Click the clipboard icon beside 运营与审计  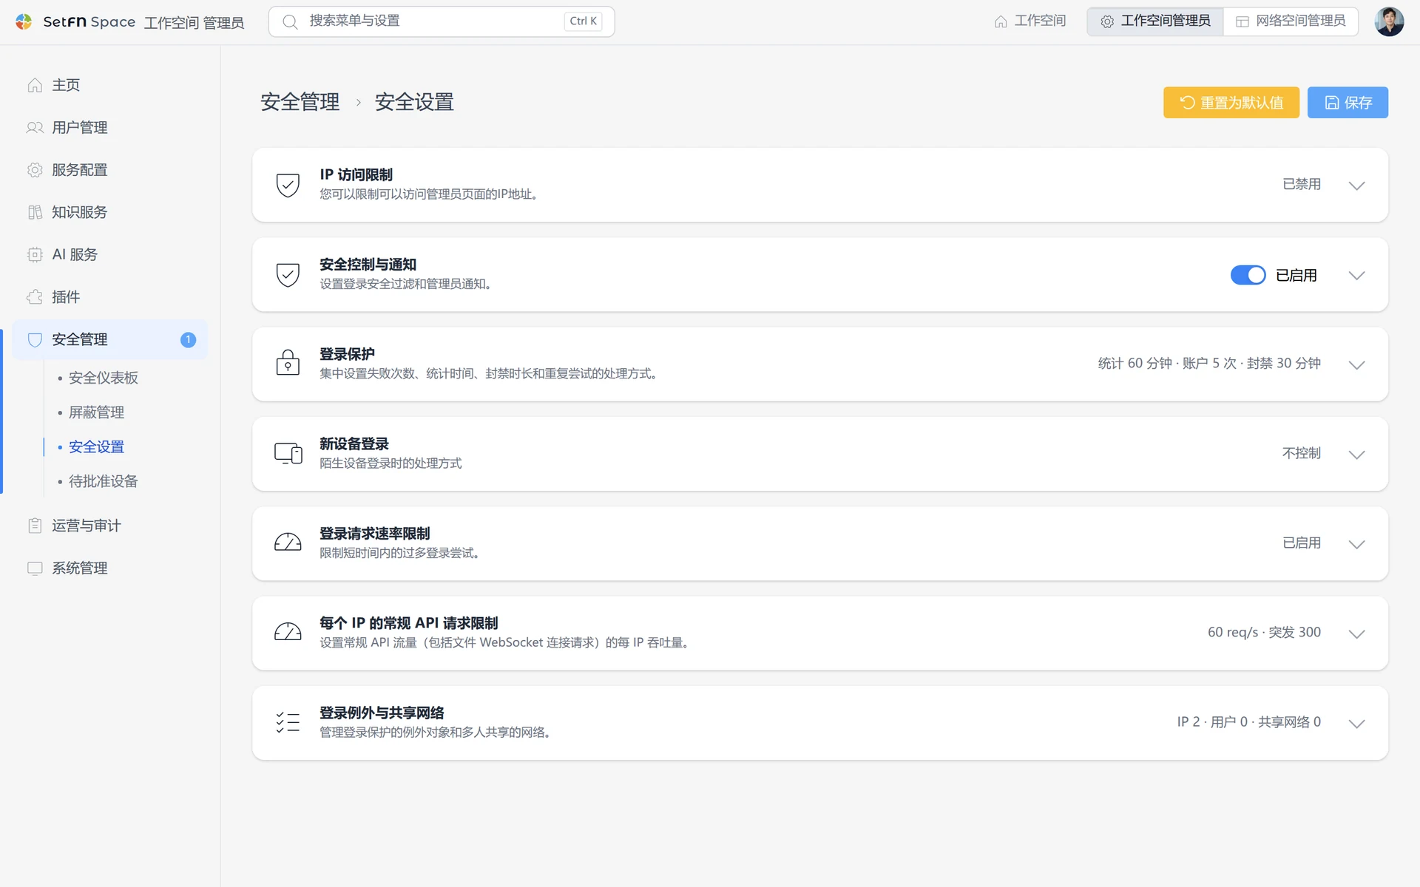pyautogui.click(x=35, y=526)
